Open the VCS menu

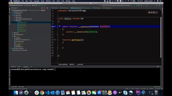click(63, 1)
